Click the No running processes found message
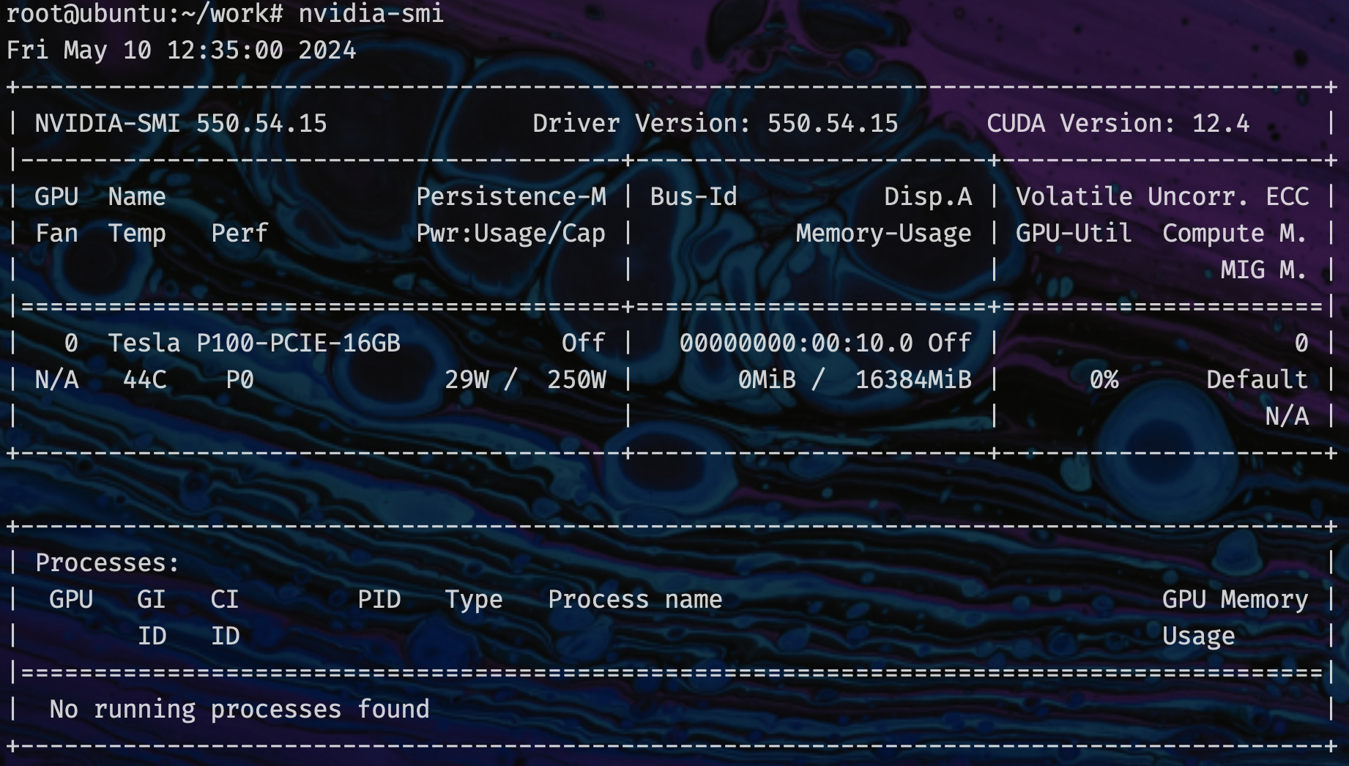The image size is (1349, 766). click(x=239, y=709)
